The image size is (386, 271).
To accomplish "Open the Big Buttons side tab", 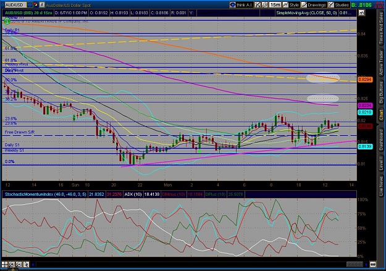I will pos(381,93).
